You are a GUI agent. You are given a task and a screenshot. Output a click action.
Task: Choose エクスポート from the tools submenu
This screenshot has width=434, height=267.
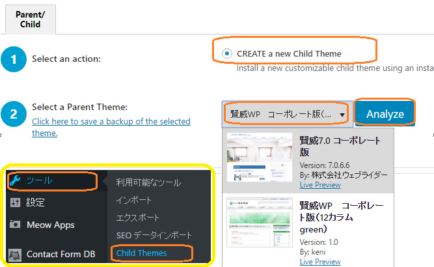pos(137,218)
